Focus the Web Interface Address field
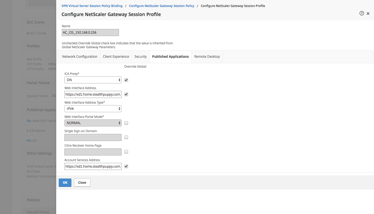Viewport: 374px width, 214px height. [93, 94]
